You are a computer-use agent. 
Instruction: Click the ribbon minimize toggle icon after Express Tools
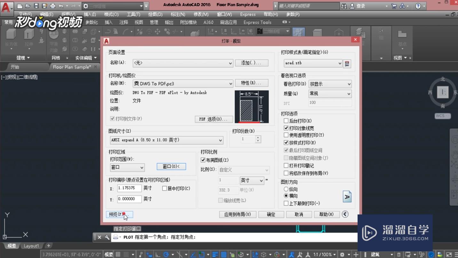click(x=284, y=22)
